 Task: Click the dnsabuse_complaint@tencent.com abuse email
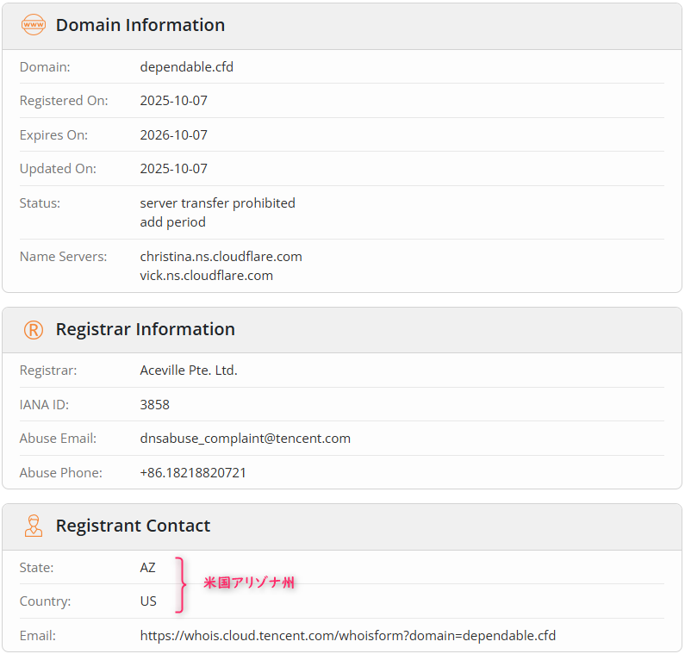click(245, 439)
